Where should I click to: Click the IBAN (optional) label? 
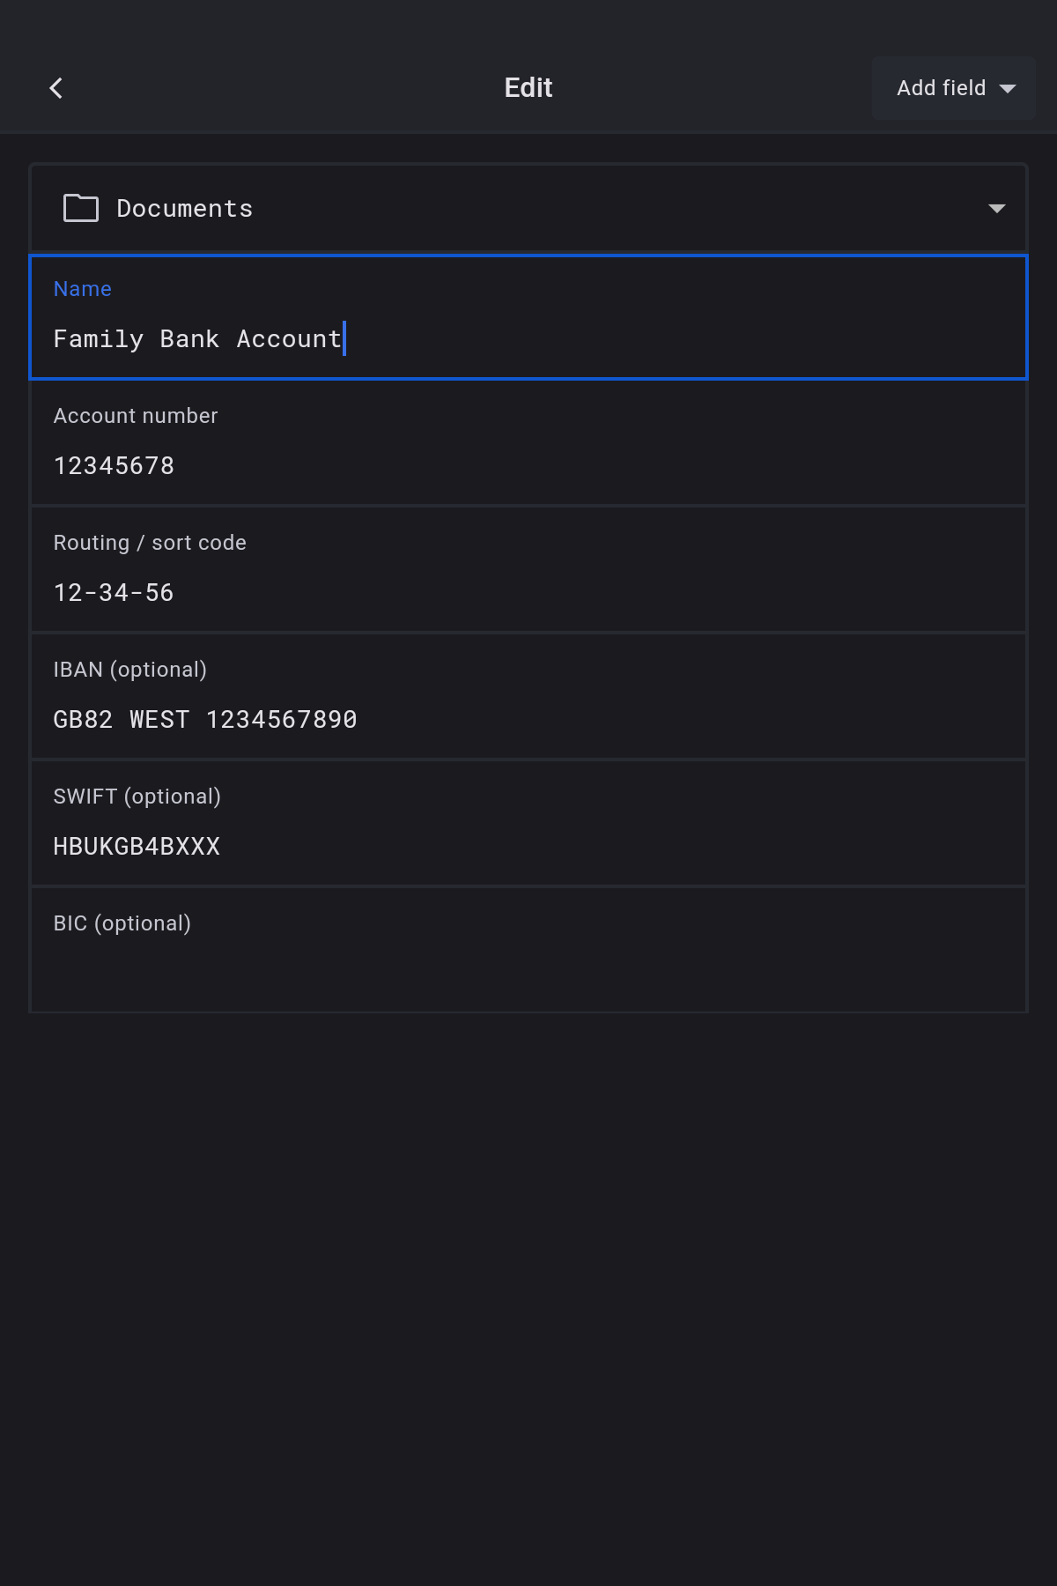[x=129, y=670]
